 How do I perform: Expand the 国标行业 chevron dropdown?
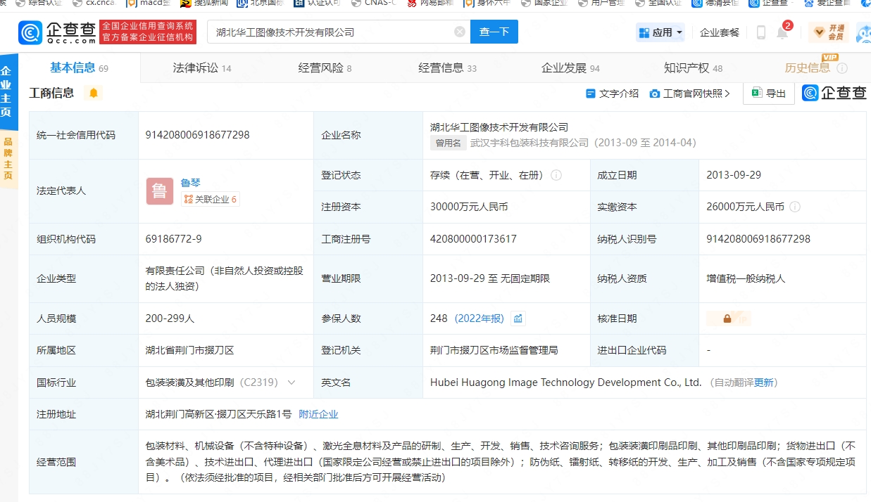pos(291,382)
